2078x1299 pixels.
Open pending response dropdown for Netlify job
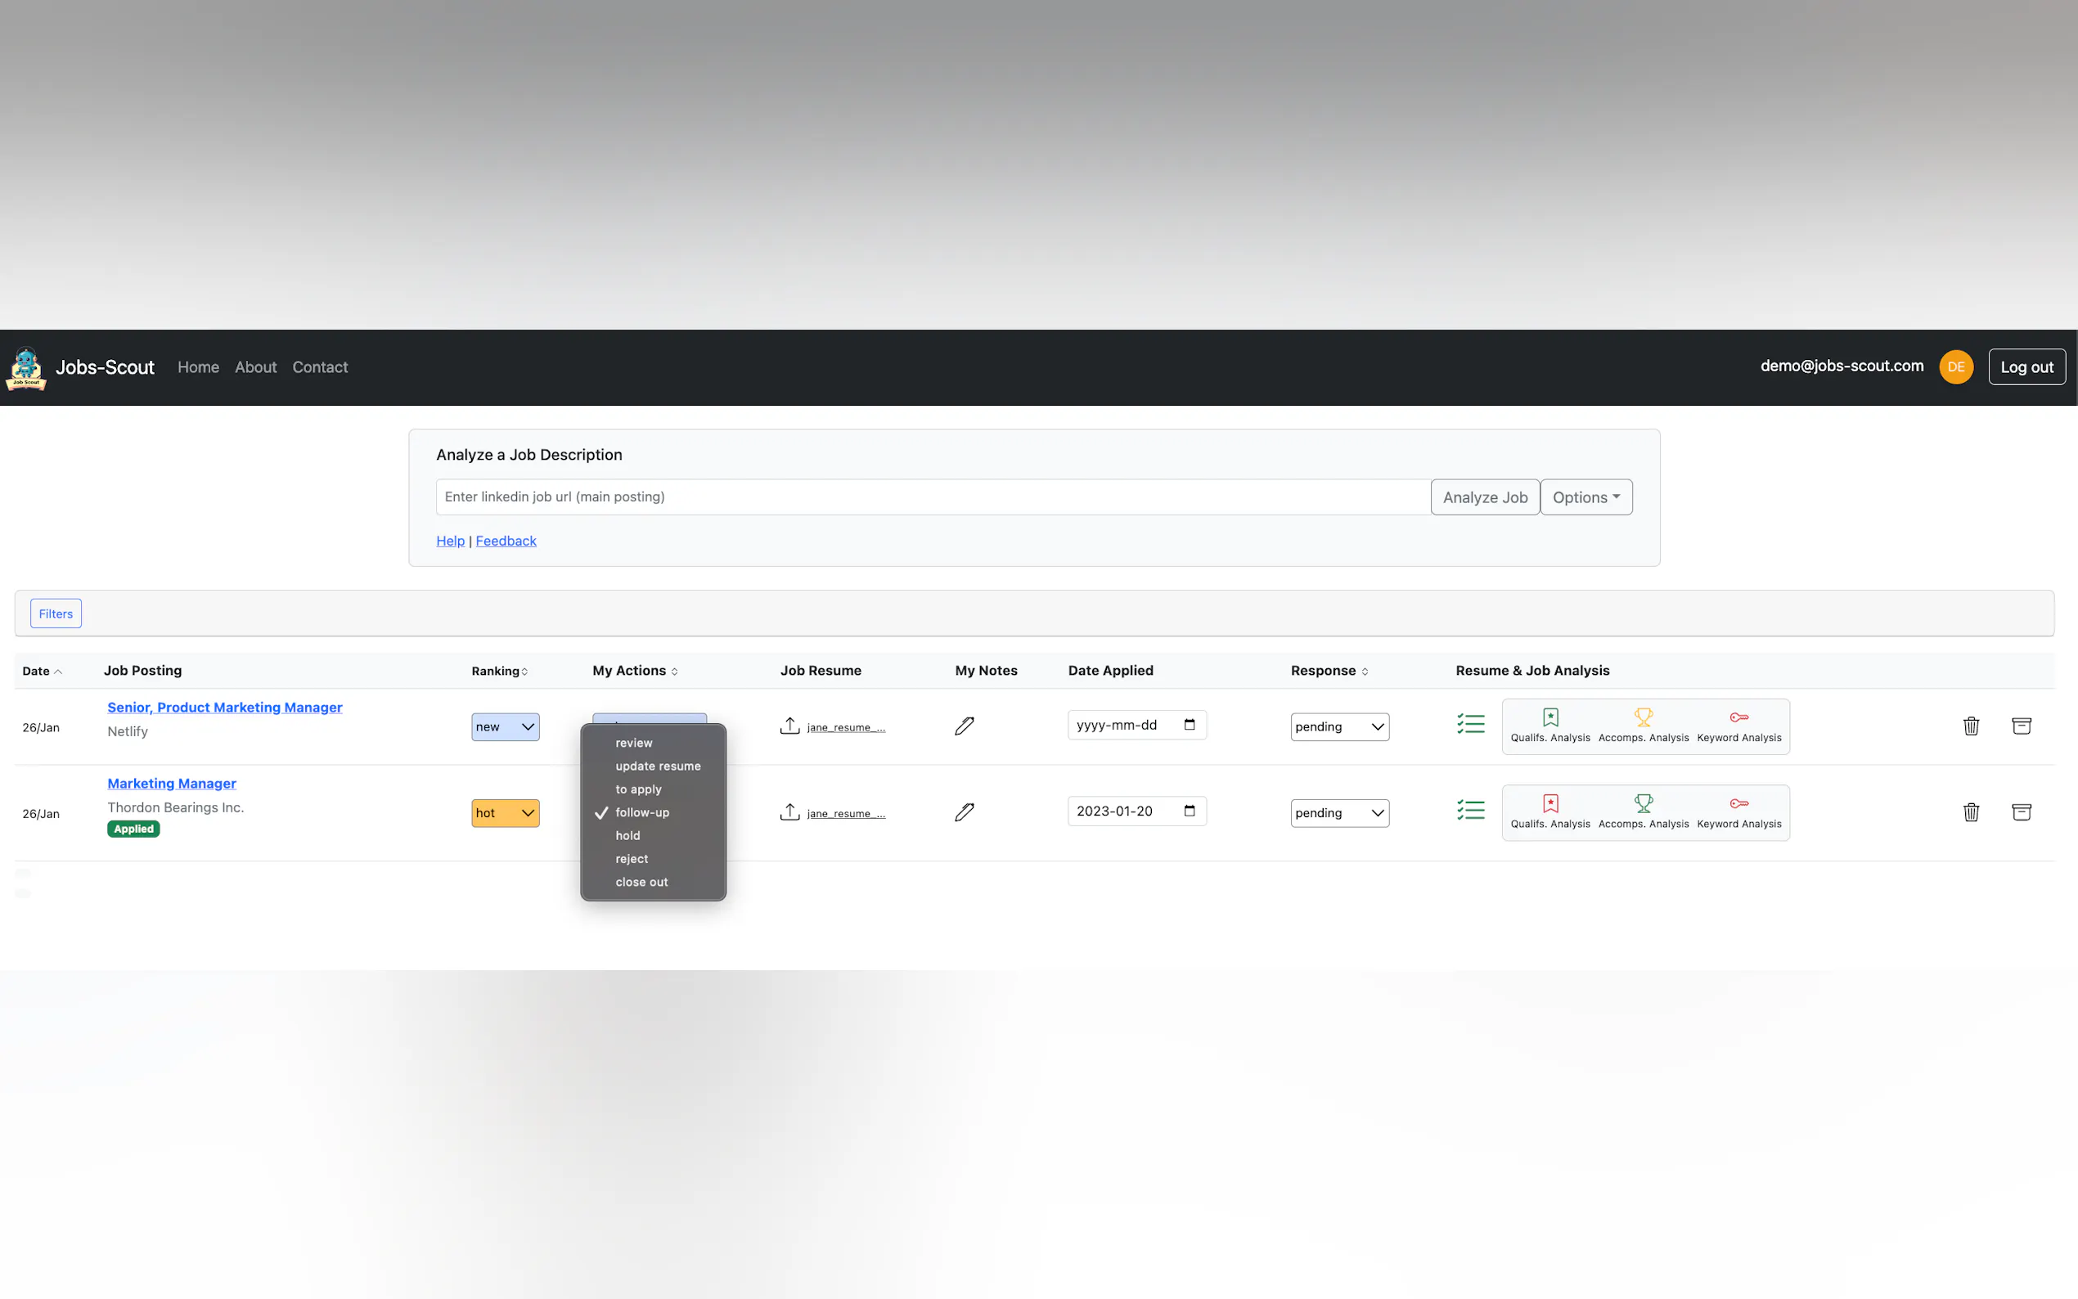(1338, 727)
